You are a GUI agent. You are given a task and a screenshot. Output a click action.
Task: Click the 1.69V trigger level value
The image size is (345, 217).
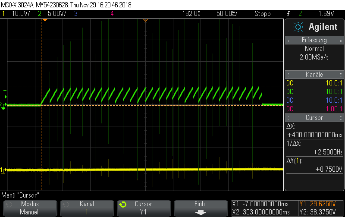click(326, 14)
